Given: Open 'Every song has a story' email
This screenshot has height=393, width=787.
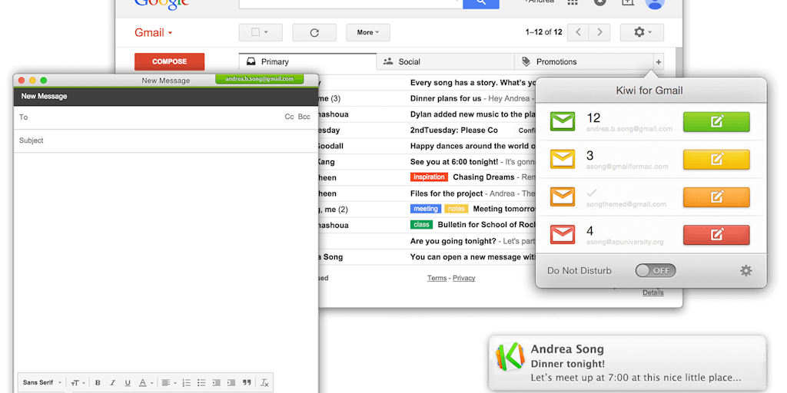Looking at the screenshot, I should [473, 83].
